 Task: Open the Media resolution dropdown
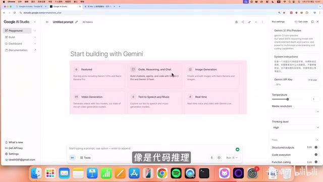296,112
